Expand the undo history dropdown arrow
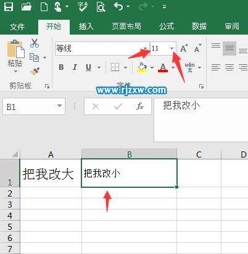 [x=128, y=7]
